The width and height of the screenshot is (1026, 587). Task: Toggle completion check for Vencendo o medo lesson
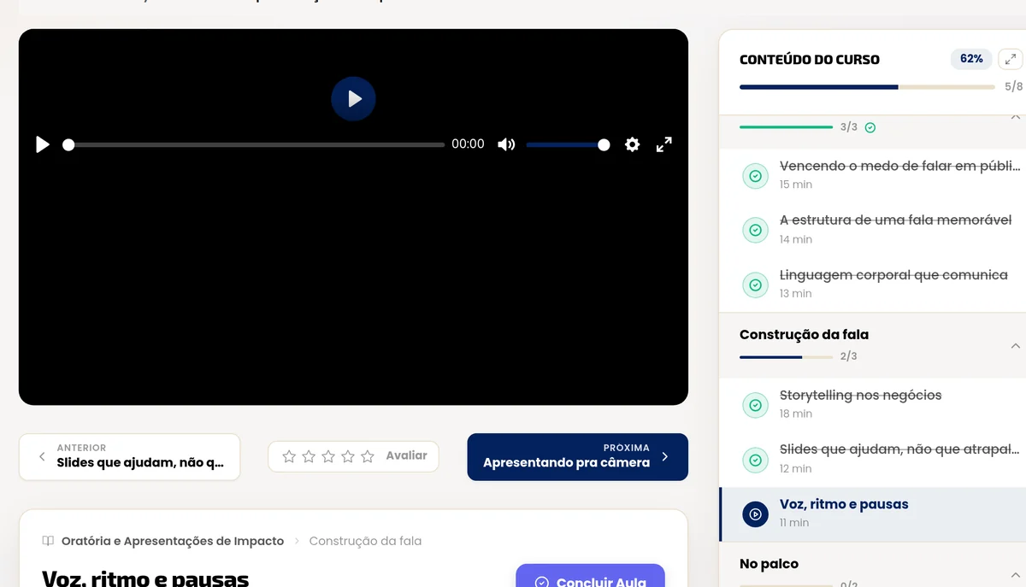coord(755,176)
